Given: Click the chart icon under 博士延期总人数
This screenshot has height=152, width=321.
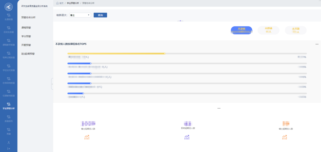Looking at the screenshot, I should [87, 137].
